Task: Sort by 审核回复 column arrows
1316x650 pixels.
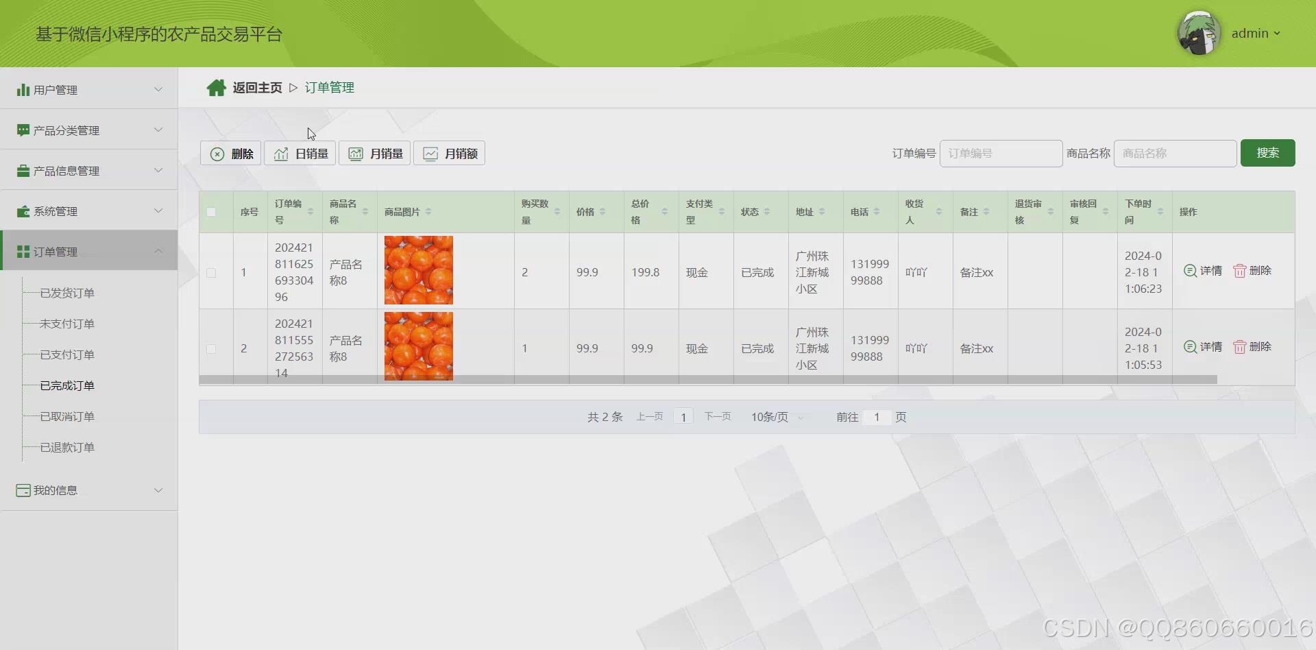Action: (1106, 212)
